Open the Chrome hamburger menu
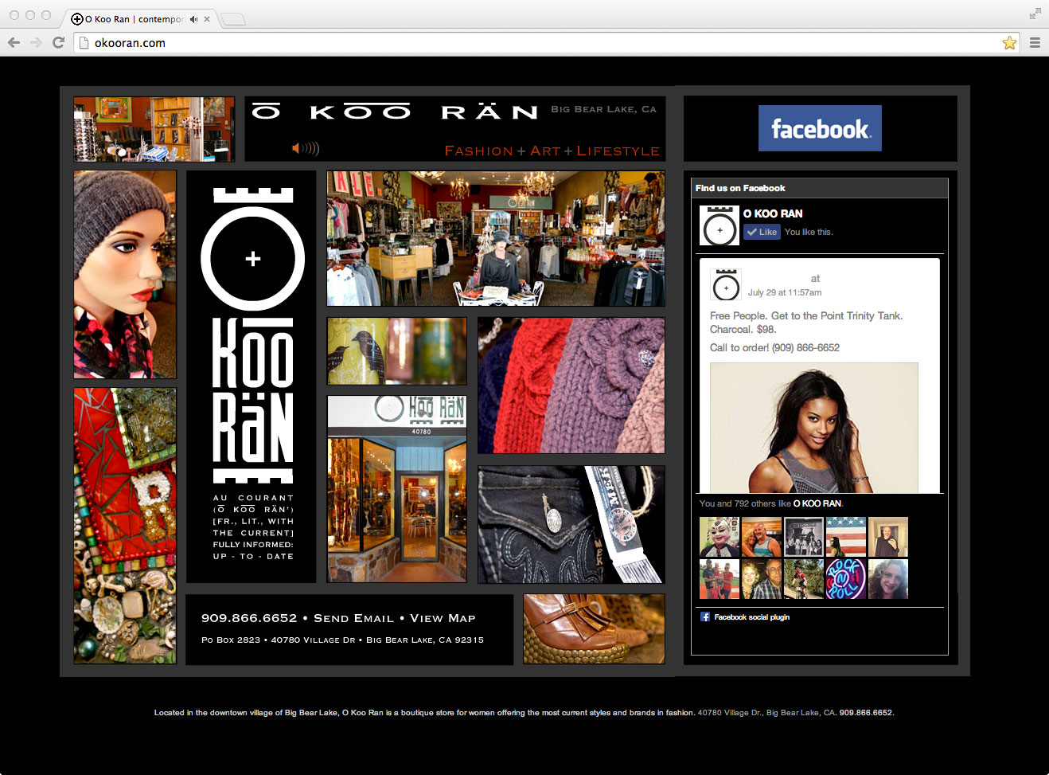Image resolution: width=1049 pixels, height=775 pixels. coord(1035,43)
